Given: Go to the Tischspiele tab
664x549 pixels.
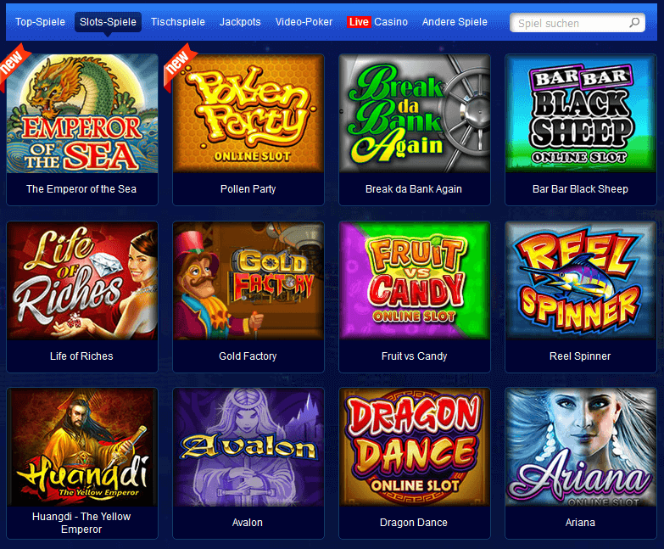Looking at the screenshot, I should coord(178,22).
